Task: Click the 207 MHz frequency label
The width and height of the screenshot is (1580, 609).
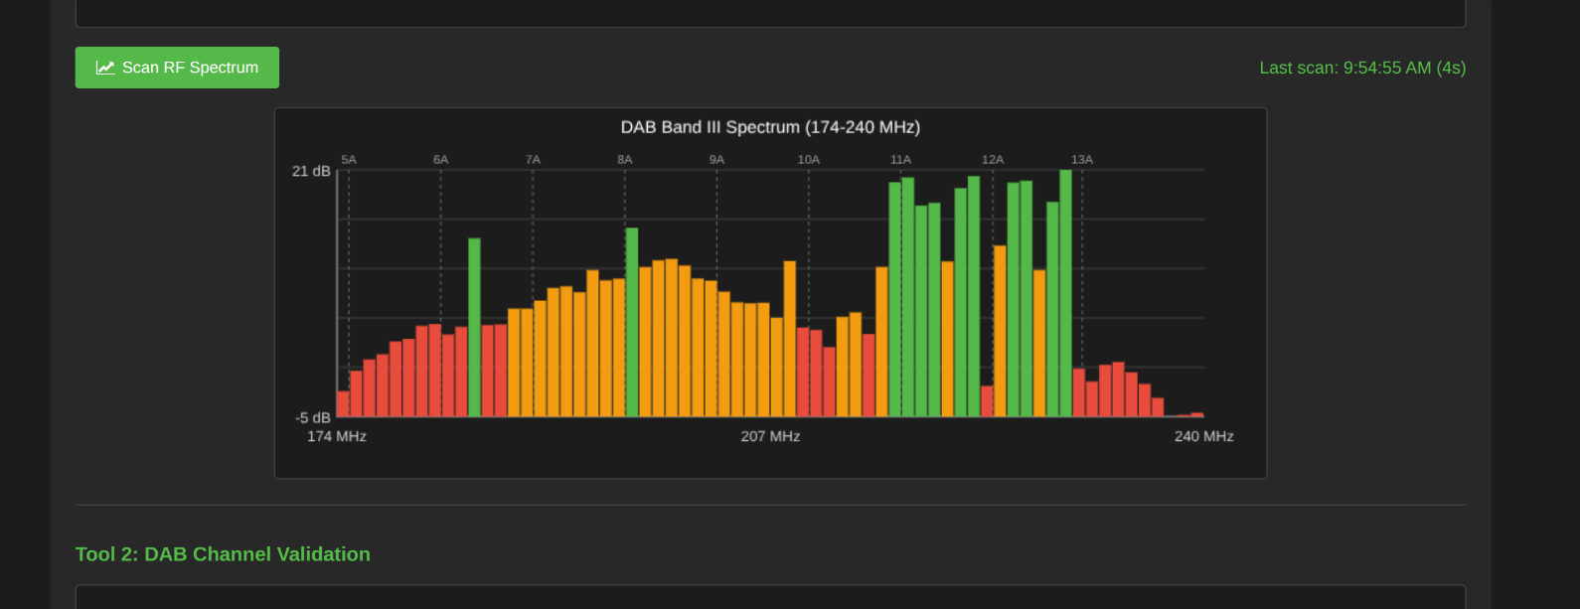Action: 770,436
